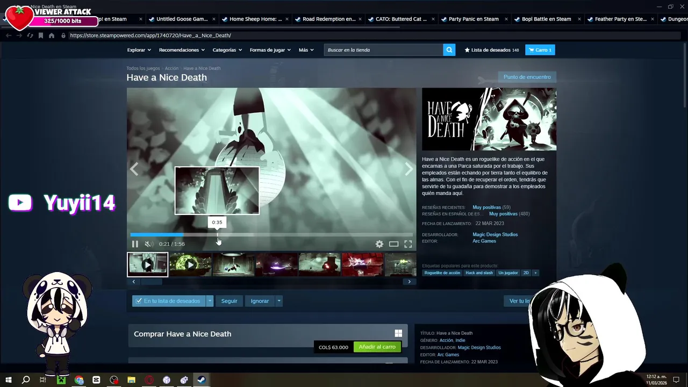Viewport: 688px width, 387px height.
Task: Open developer link Magic Design Studios near capsule
Action: pyautogui.click(x=495, y=234)
